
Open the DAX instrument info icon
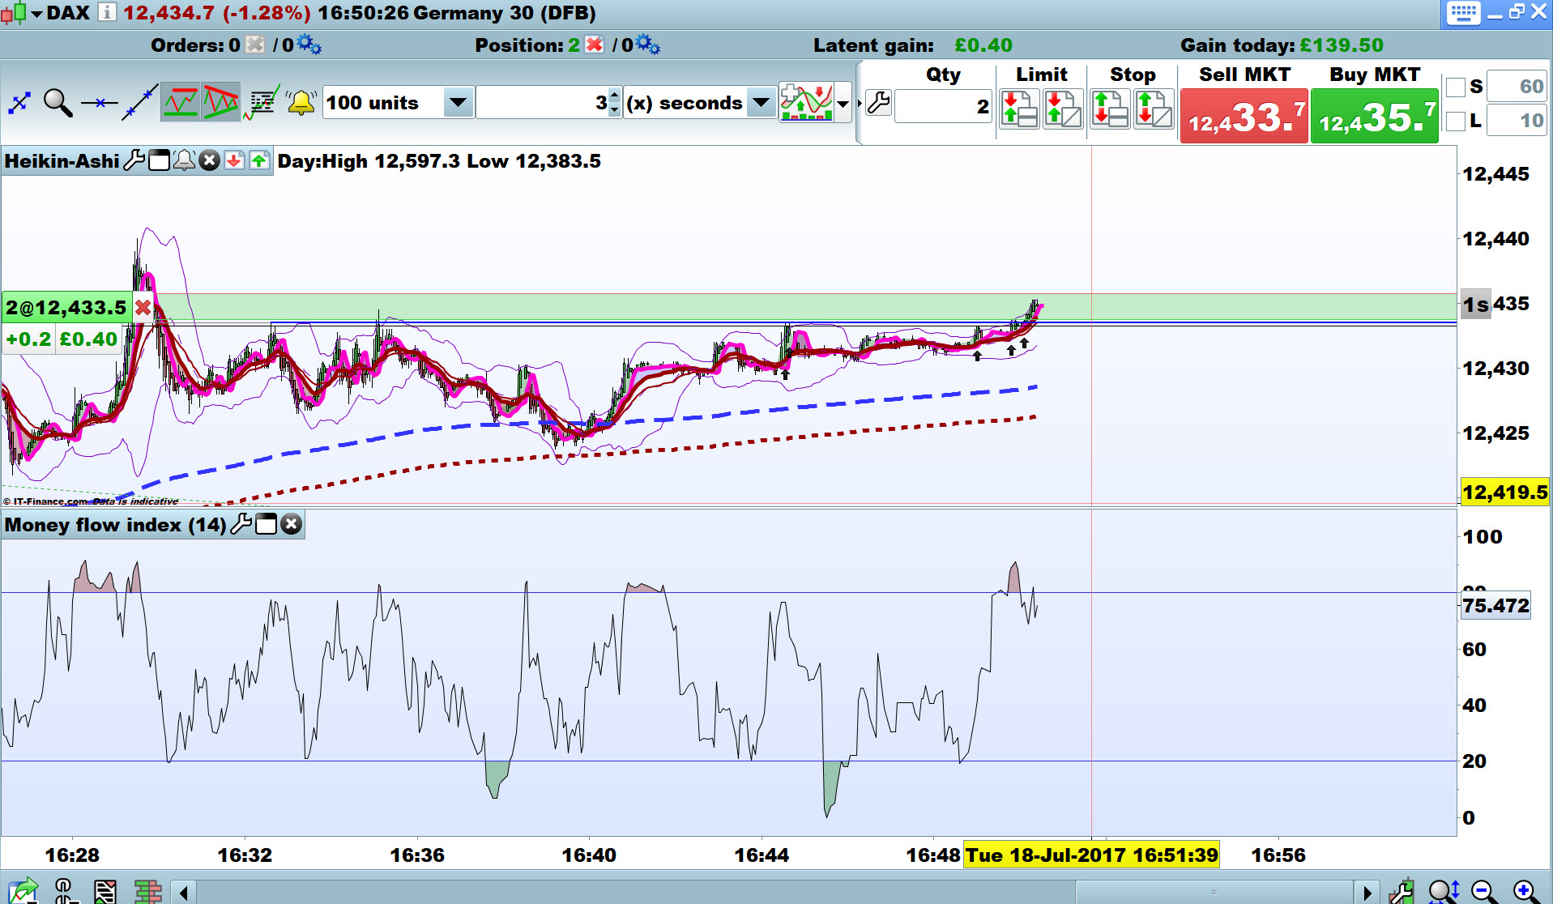click(x=107, y=13)
